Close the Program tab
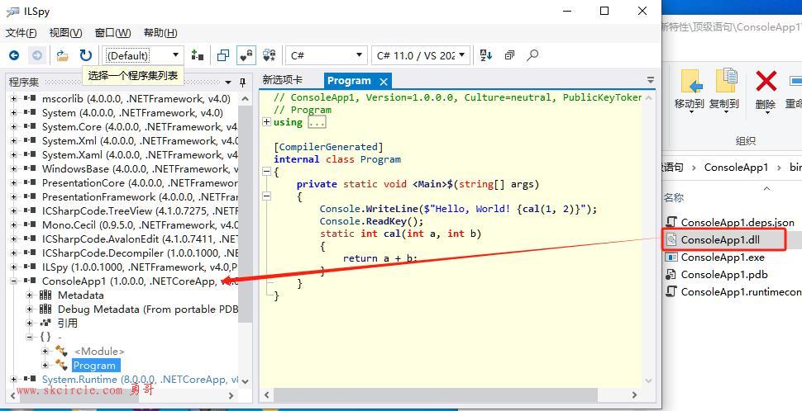The width and height of the screenshot is (802, 411). pyautogui.click(x=384, y=81)
